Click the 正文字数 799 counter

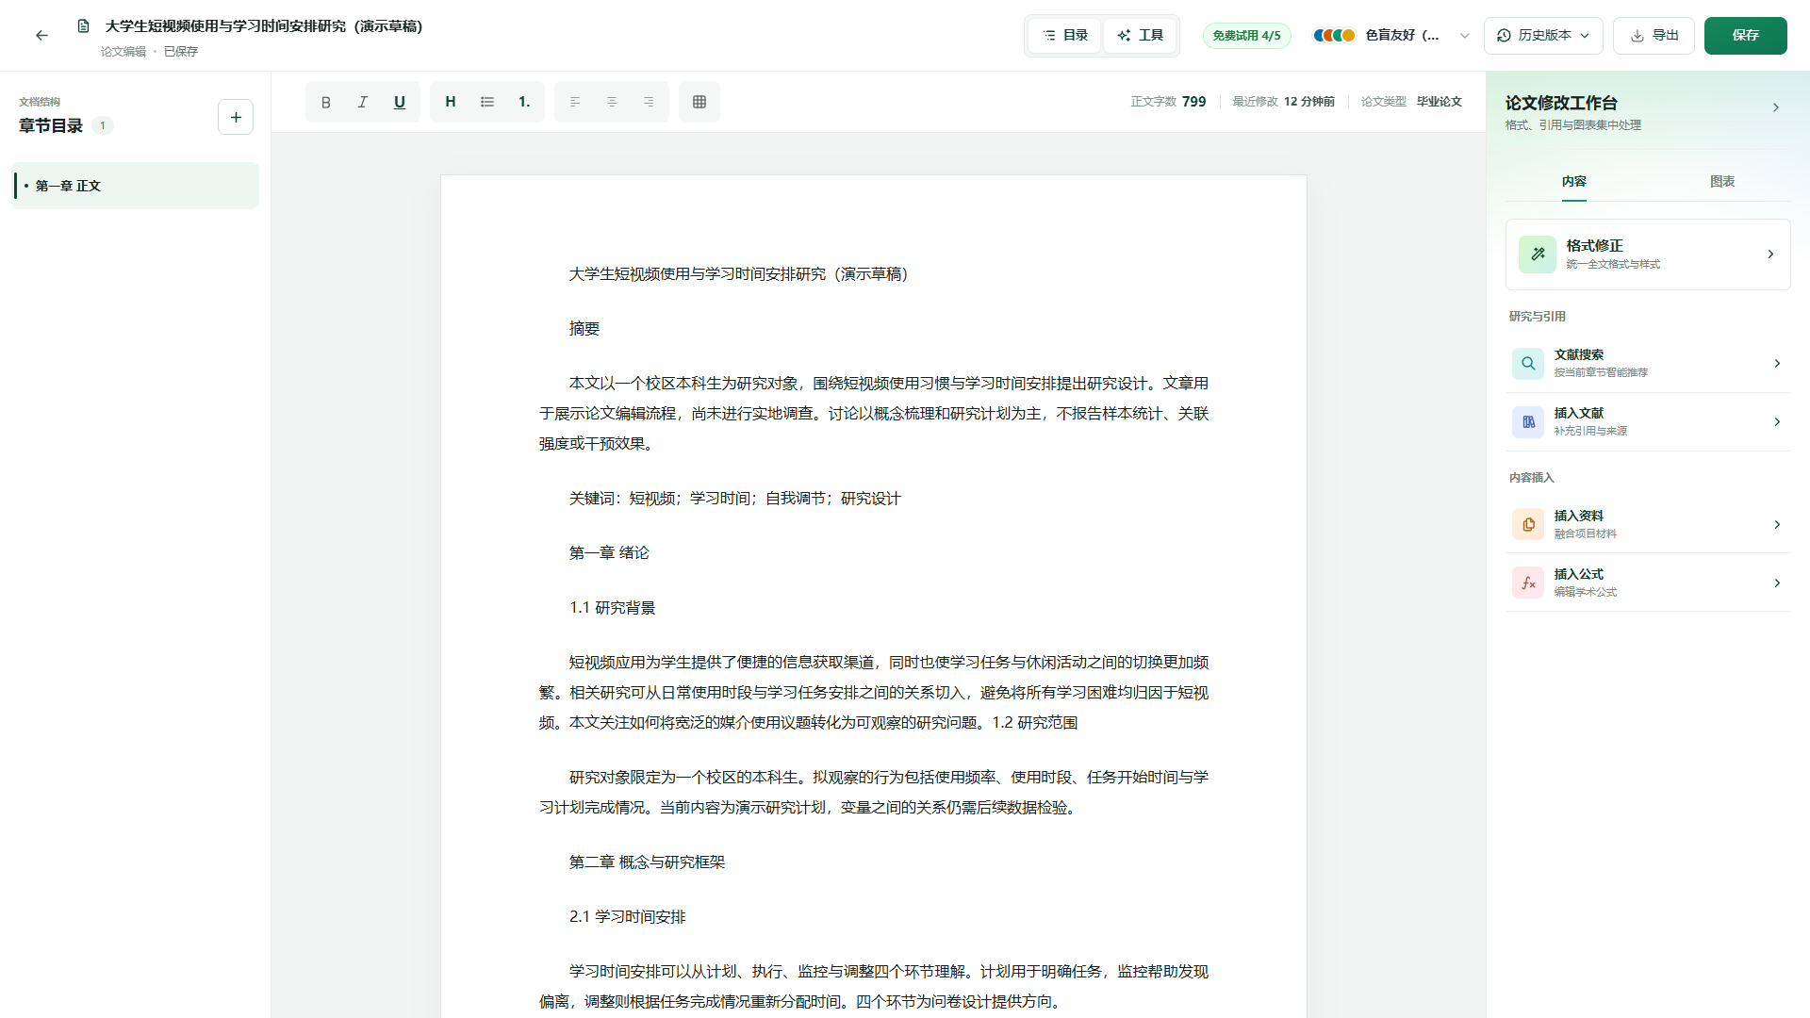coord(1168,102)
